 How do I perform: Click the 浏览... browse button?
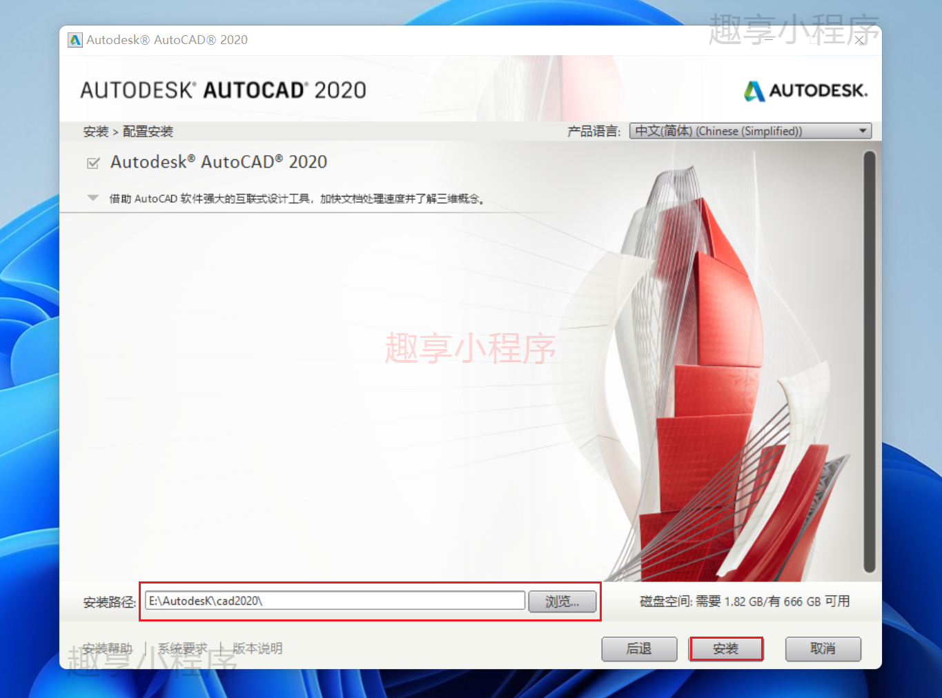point(562,601)
